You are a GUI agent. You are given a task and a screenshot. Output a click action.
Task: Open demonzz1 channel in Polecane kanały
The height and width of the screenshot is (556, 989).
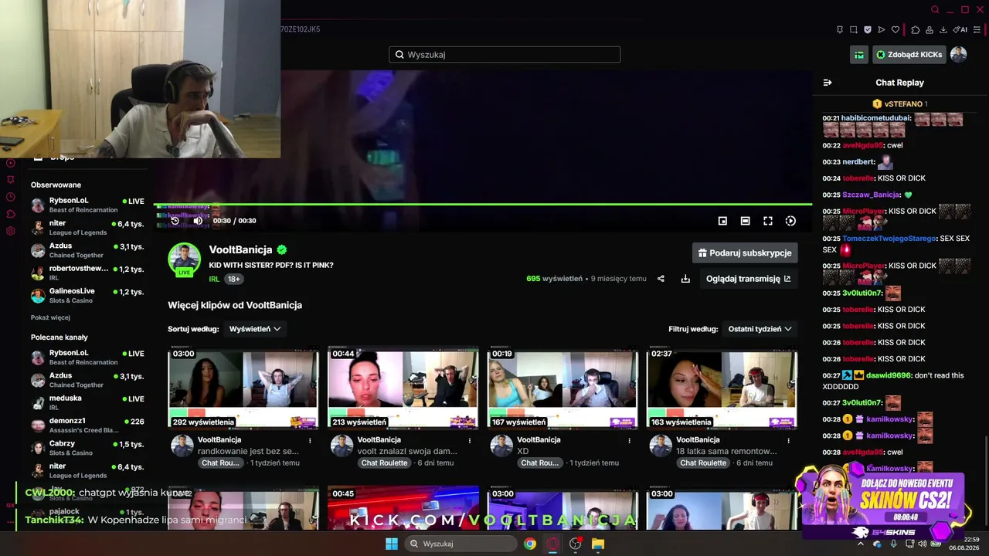pyautogui.click(x=87, y=425)
